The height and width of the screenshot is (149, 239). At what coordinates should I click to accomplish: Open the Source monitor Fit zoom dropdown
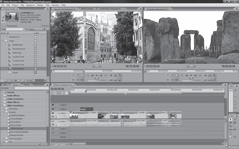coord(97,66)
